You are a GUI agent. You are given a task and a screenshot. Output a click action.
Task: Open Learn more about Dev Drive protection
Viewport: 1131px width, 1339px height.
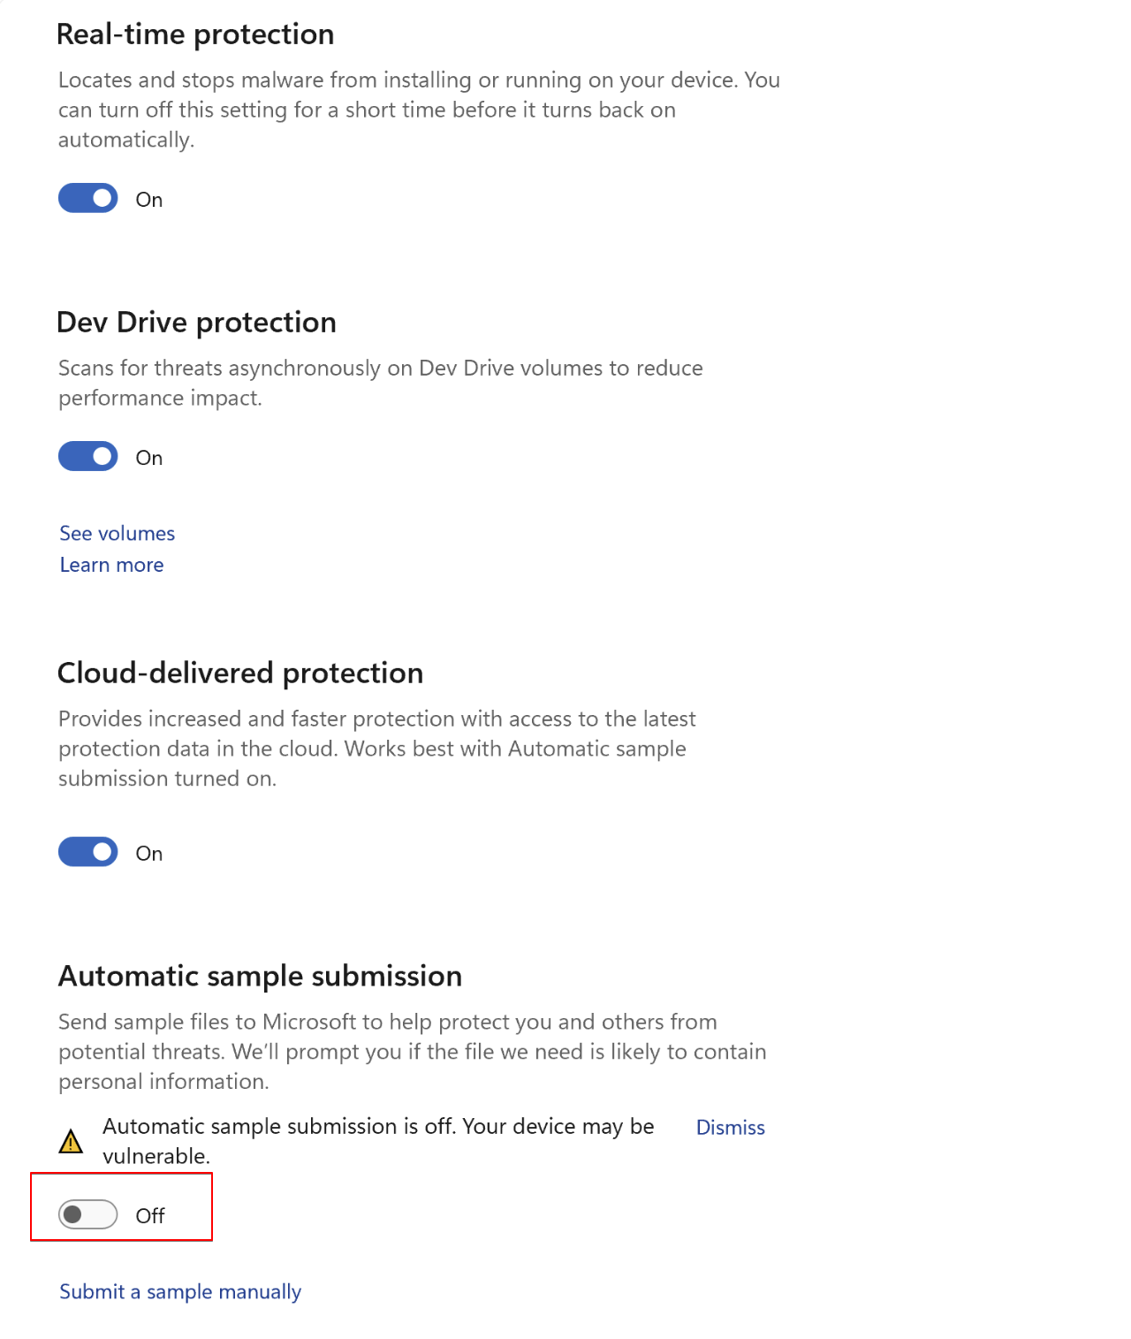click(x=111, y=564)
